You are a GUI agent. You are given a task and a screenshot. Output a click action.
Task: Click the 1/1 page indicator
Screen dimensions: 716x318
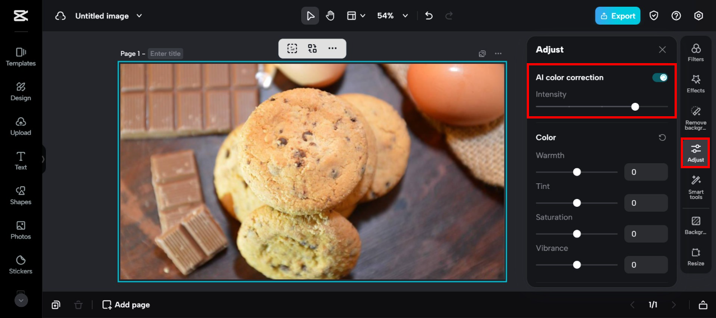pos(653,305)
